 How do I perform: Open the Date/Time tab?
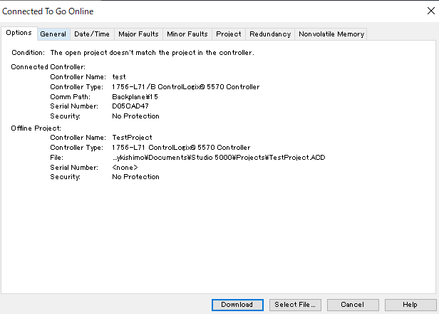[x=92, y=34]
